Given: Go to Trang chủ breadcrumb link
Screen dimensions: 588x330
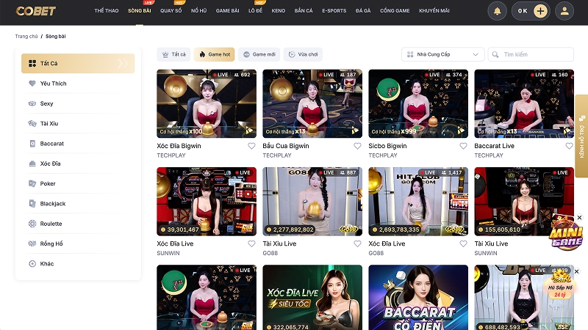Looking at the screenshot, I should tap(26, 36).
